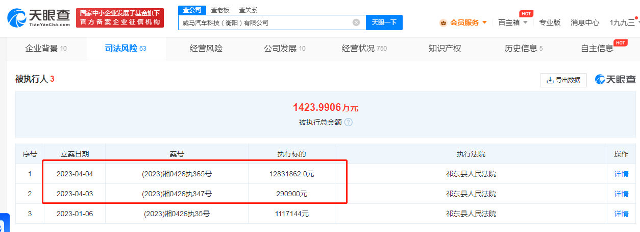640x232 pixels.
Task: Open the 1九九三 user account menu
Action: (624, 22)
